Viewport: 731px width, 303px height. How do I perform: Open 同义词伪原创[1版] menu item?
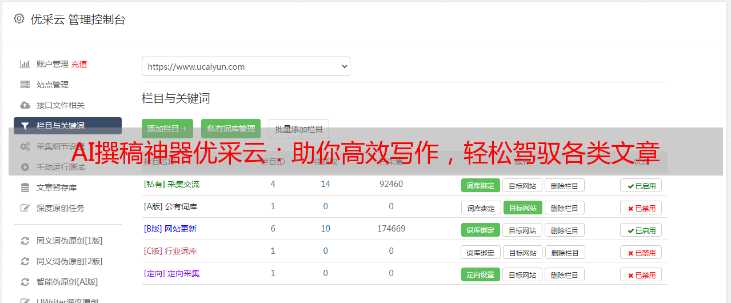(x=70, y=241)
